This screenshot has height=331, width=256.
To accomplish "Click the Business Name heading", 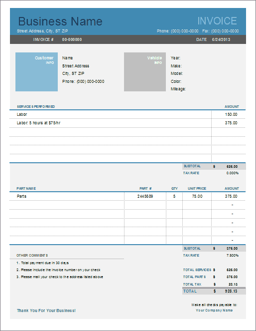I will pyautogui.click(x=60, y=21).
